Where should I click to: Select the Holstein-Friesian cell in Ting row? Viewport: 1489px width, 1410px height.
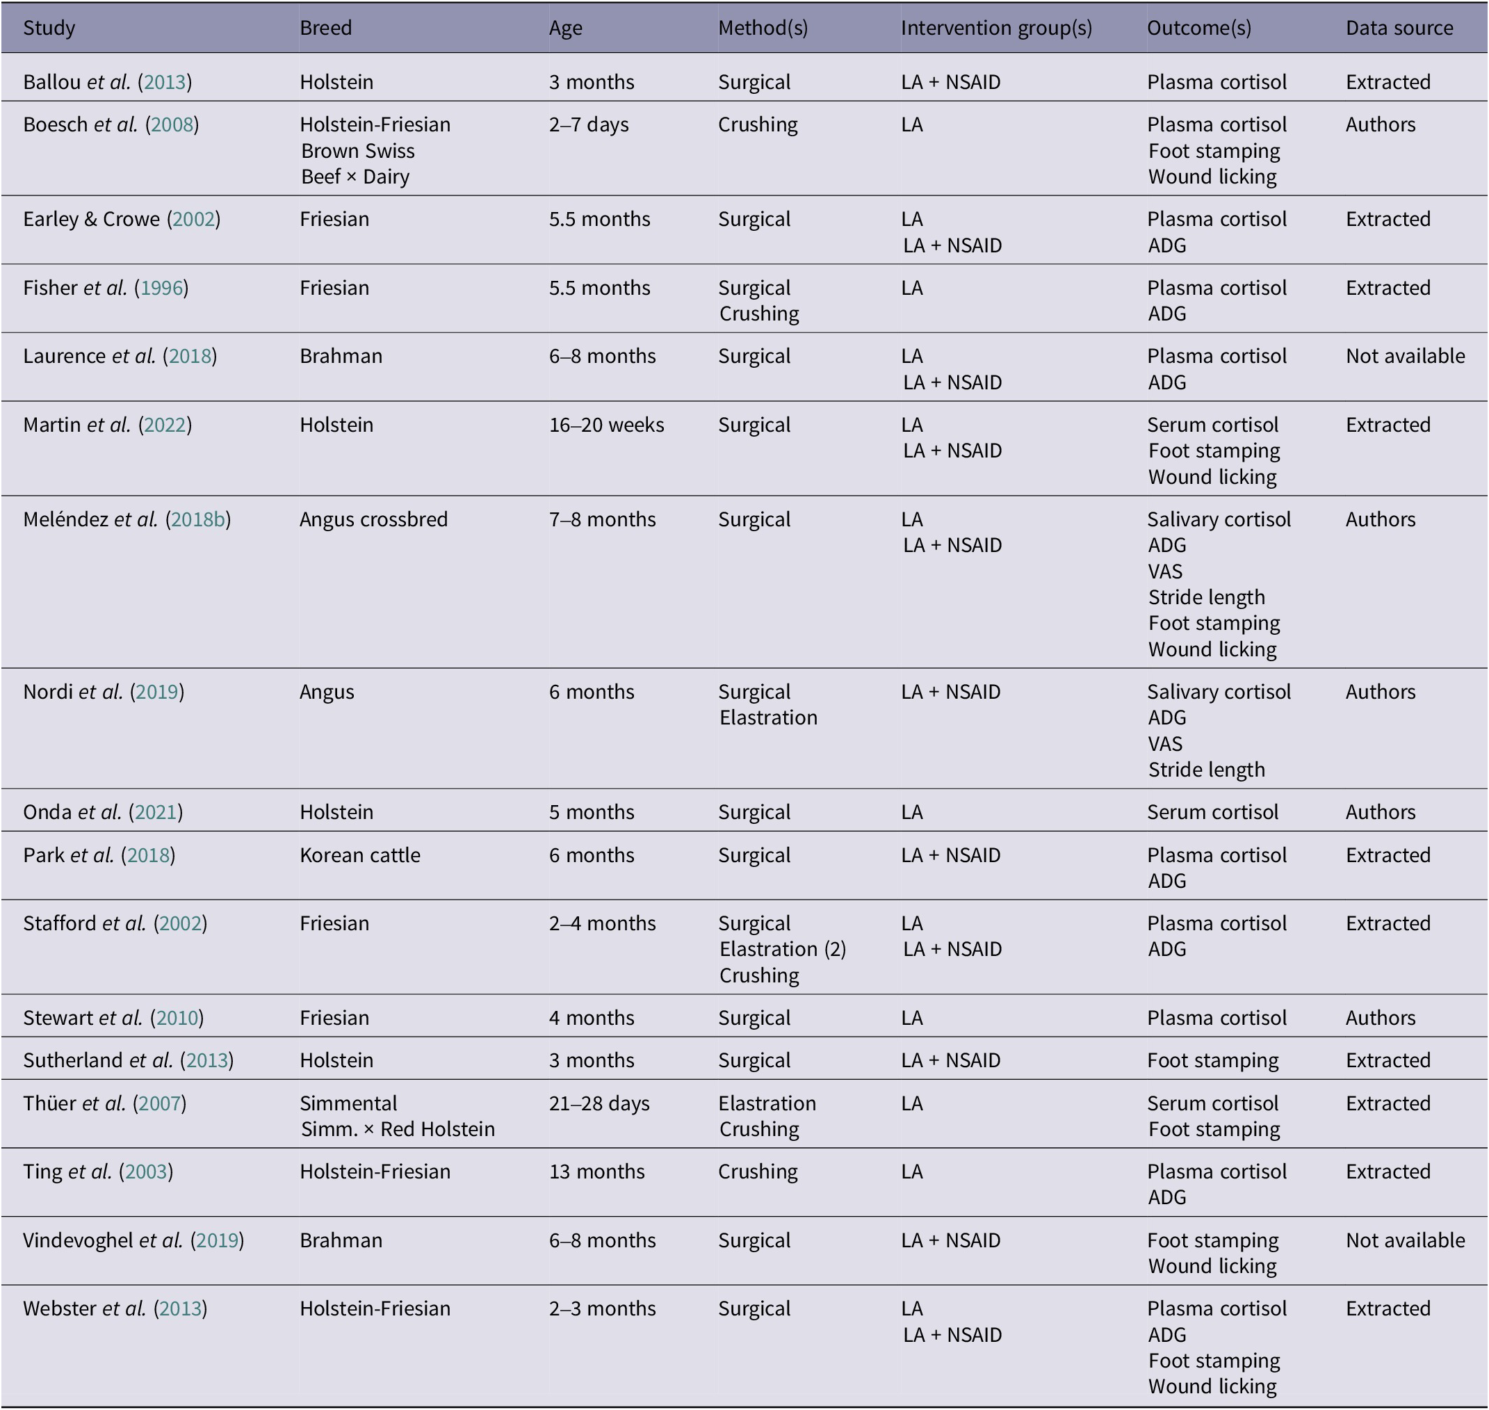pos(375,1171)
